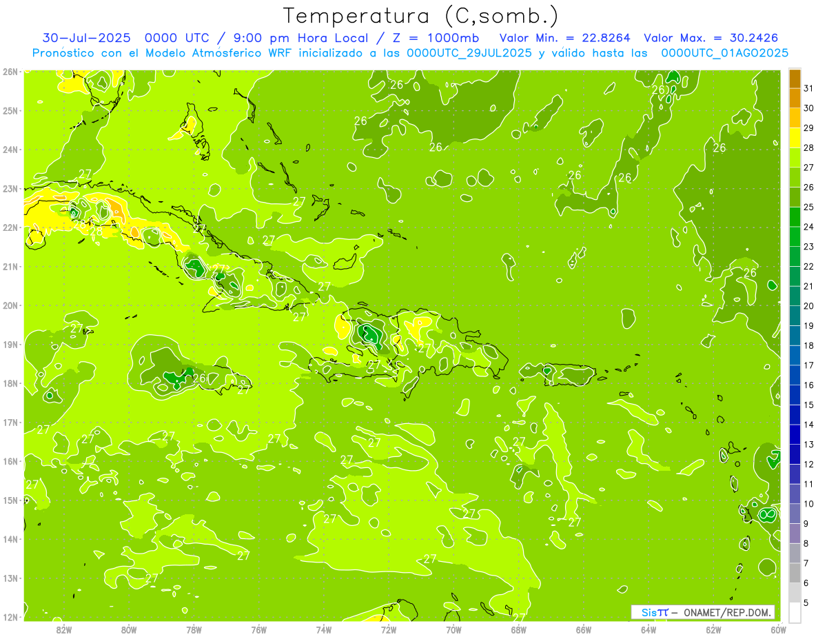Select the date text "30-Jul-2025"
Screen dimensions: 827x639
pos(86,38)
